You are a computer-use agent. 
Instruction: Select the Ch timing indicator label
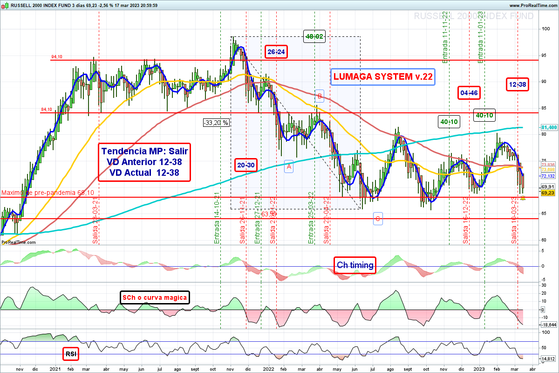(x=355, y=265)
